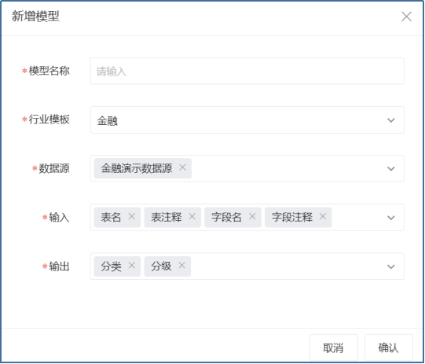Expand the 行业模板 dropdown arrow

(391, 119)
